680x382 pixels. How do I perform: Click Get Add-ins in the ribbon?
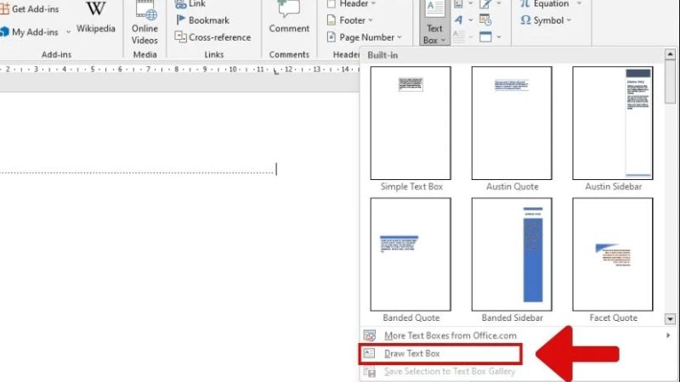tap(34, 8)
